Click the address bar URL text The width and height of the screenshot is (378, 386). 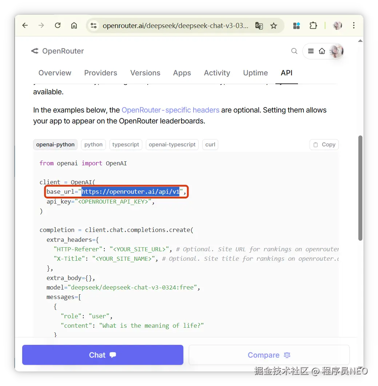pos(175,25)
